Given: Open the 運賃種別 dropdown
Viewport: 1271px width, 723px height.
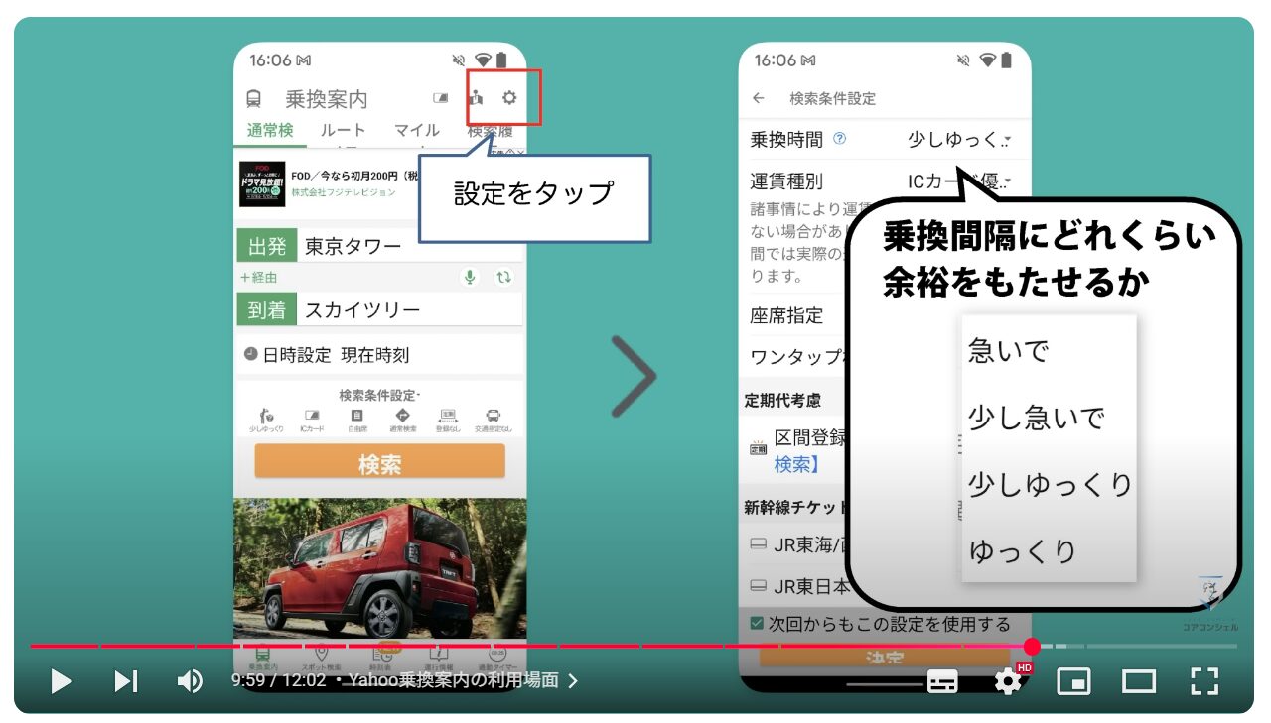Looking at the screenshot, I should pyautogui.click(x=958, y=181).
